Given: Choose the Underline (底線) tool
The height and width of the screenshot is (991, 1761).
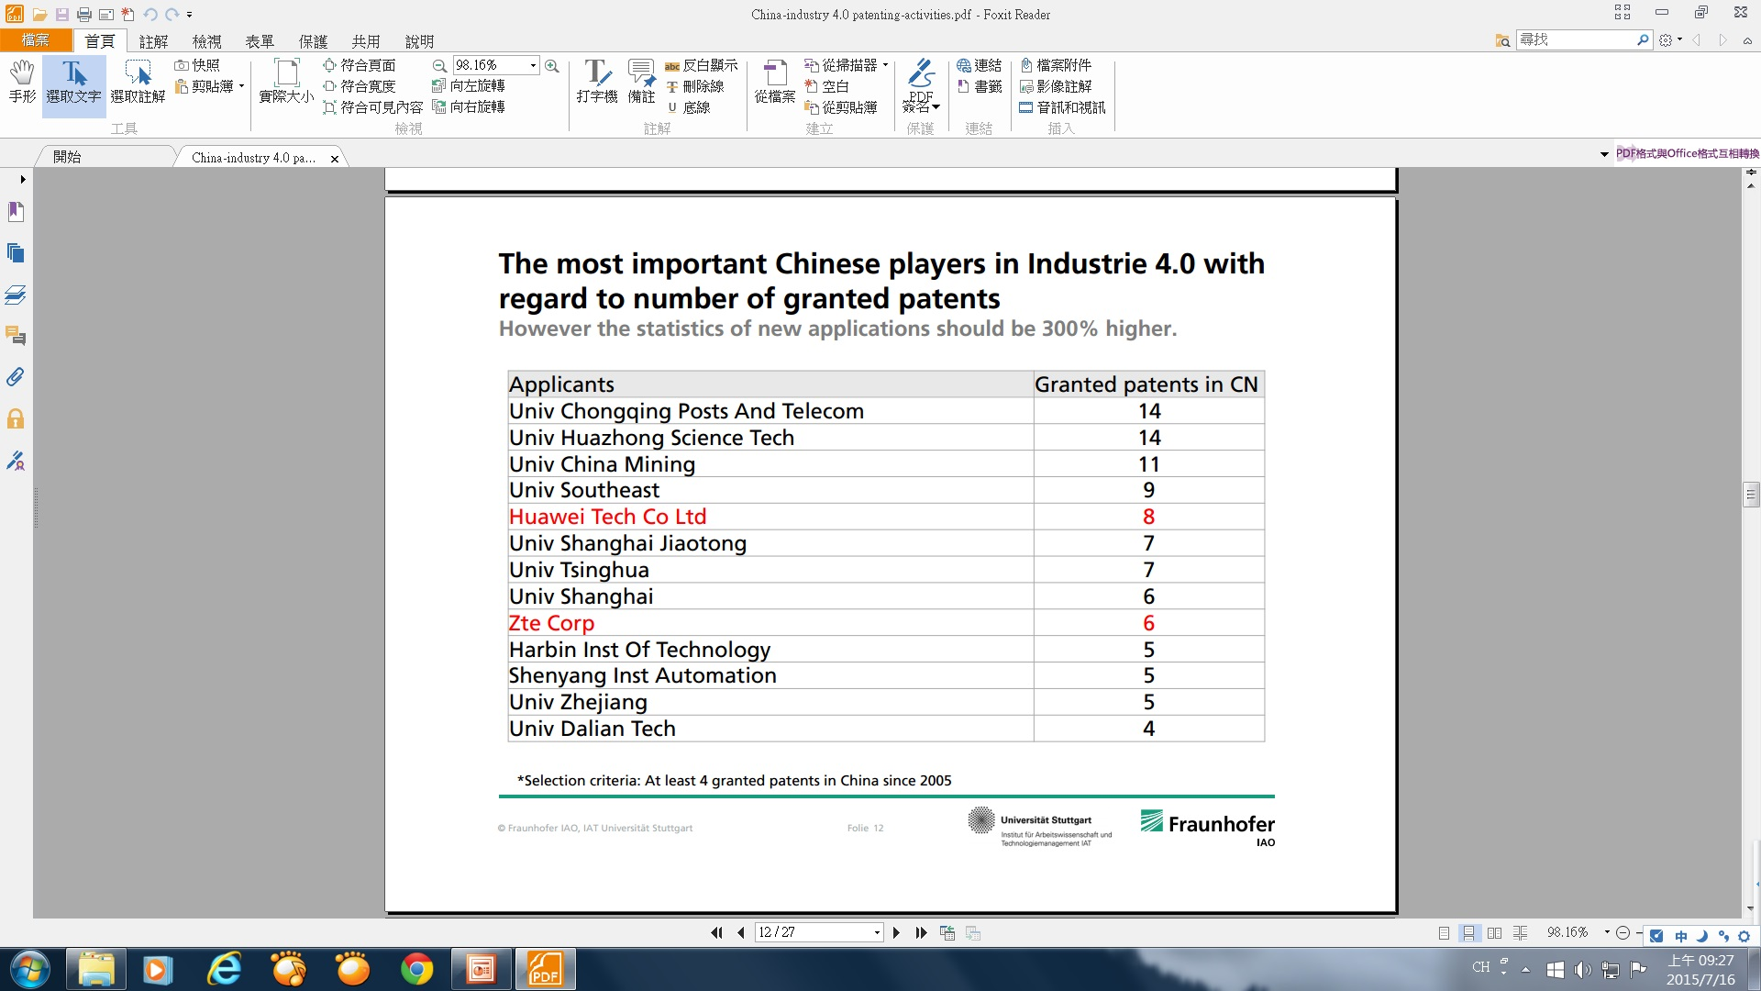Looking at the screenshot, I should [x=688, y=107].
